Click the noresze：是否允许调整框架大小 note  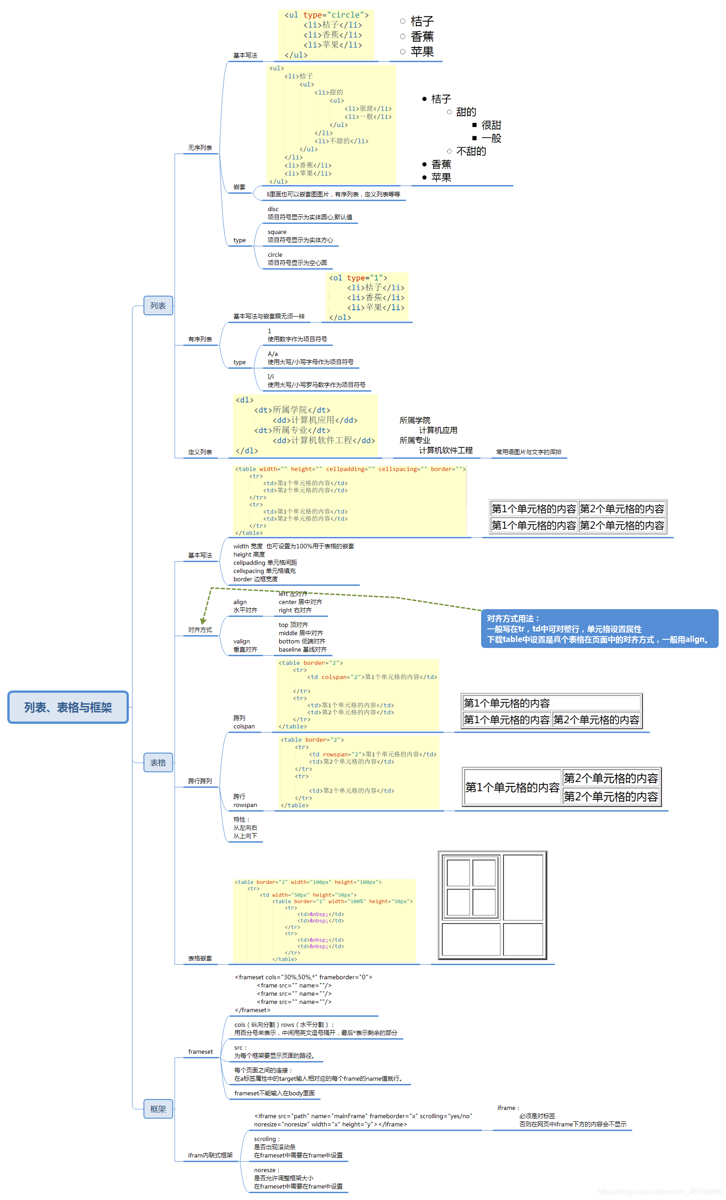(298, 1178)
